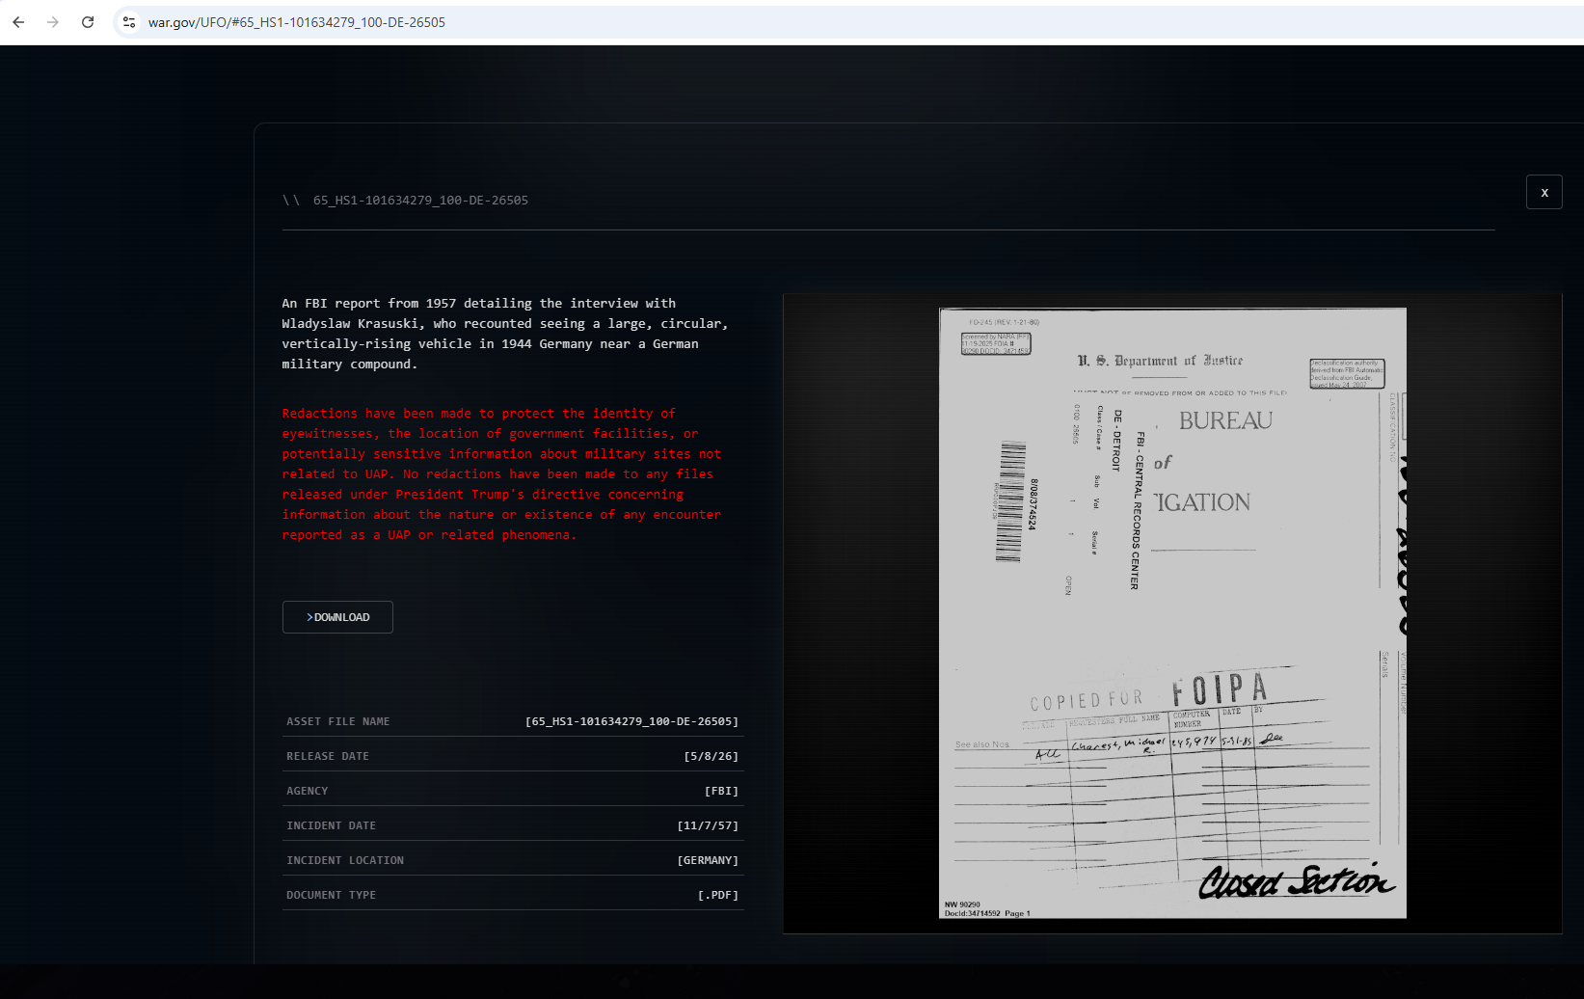Click the Closed Section handwriting on document

click(1297, 880)
